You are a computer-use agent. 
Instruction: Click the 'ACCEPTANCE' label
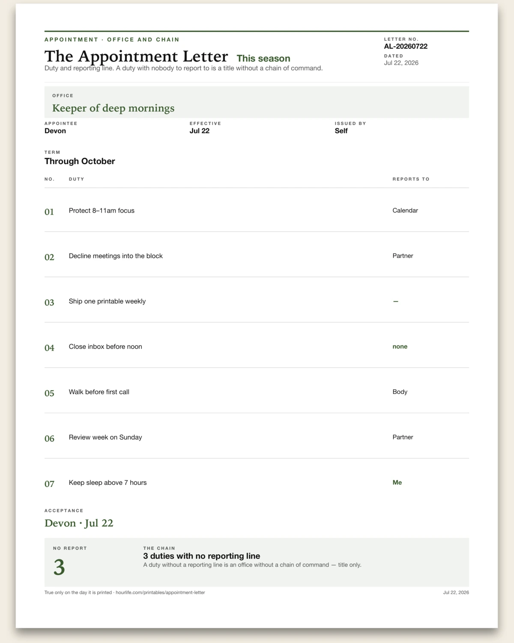(64, 511)
